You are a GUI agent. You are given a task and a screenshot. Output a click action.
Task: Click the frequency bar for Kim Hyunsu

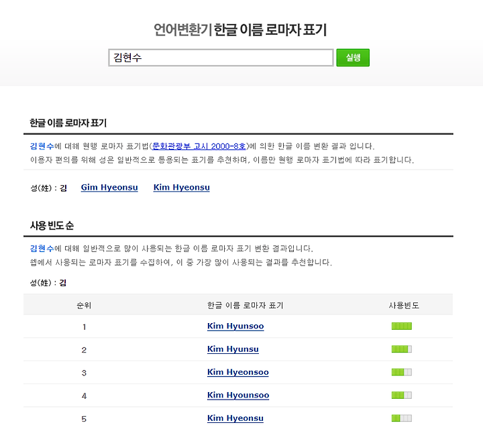pyautogui.click(x=402, y=349)
